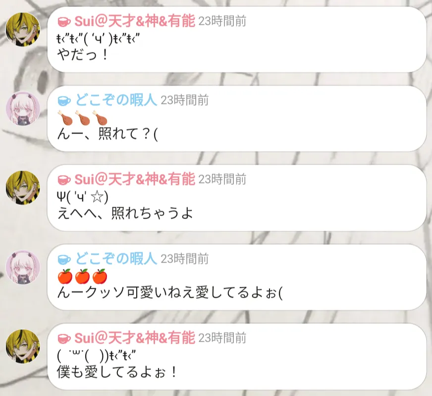432x396 pixels.
Task: Click the 23時間前 timestamp on second message
Action: tap(185, 100)
